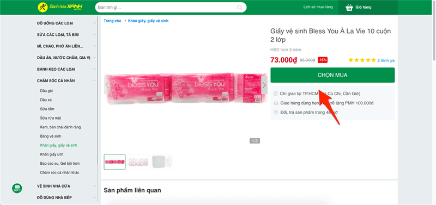The height and width of the screenshot is (205, 436).
Task: Collapse CHĂM SÓC CÁ NHÂN category
Action: click(94, 80)
